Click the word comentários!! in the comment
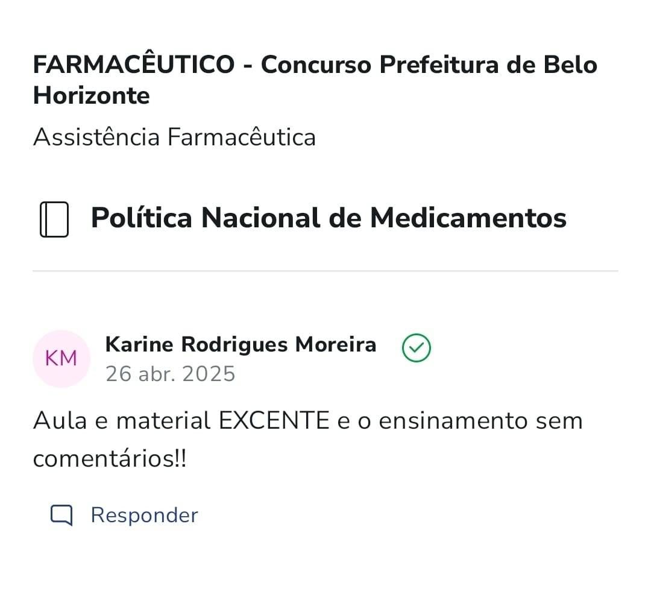This screenshot has width=651, height=609. point(110,459)
